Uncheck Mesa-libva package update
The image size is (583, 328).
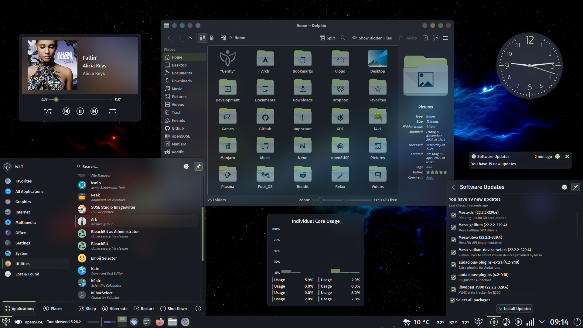(453, 240)
